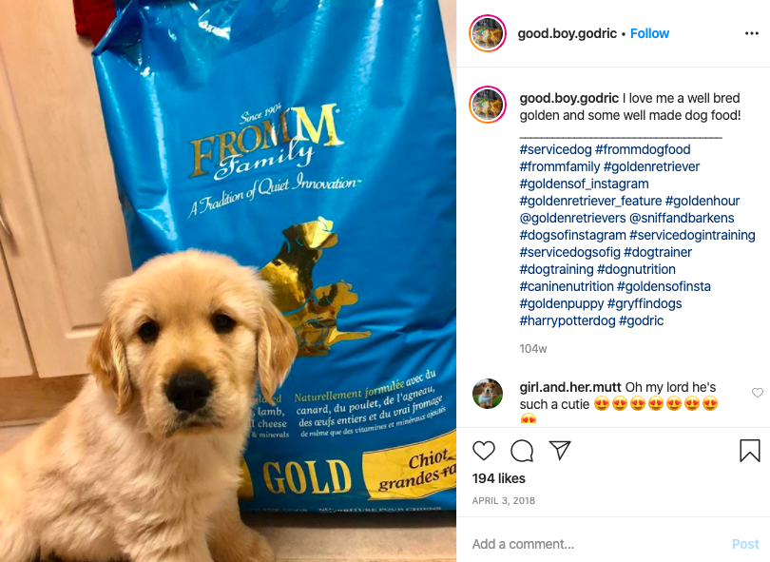
Task: Open the three-dot more options menu
Action: click(x=751, y=33)
